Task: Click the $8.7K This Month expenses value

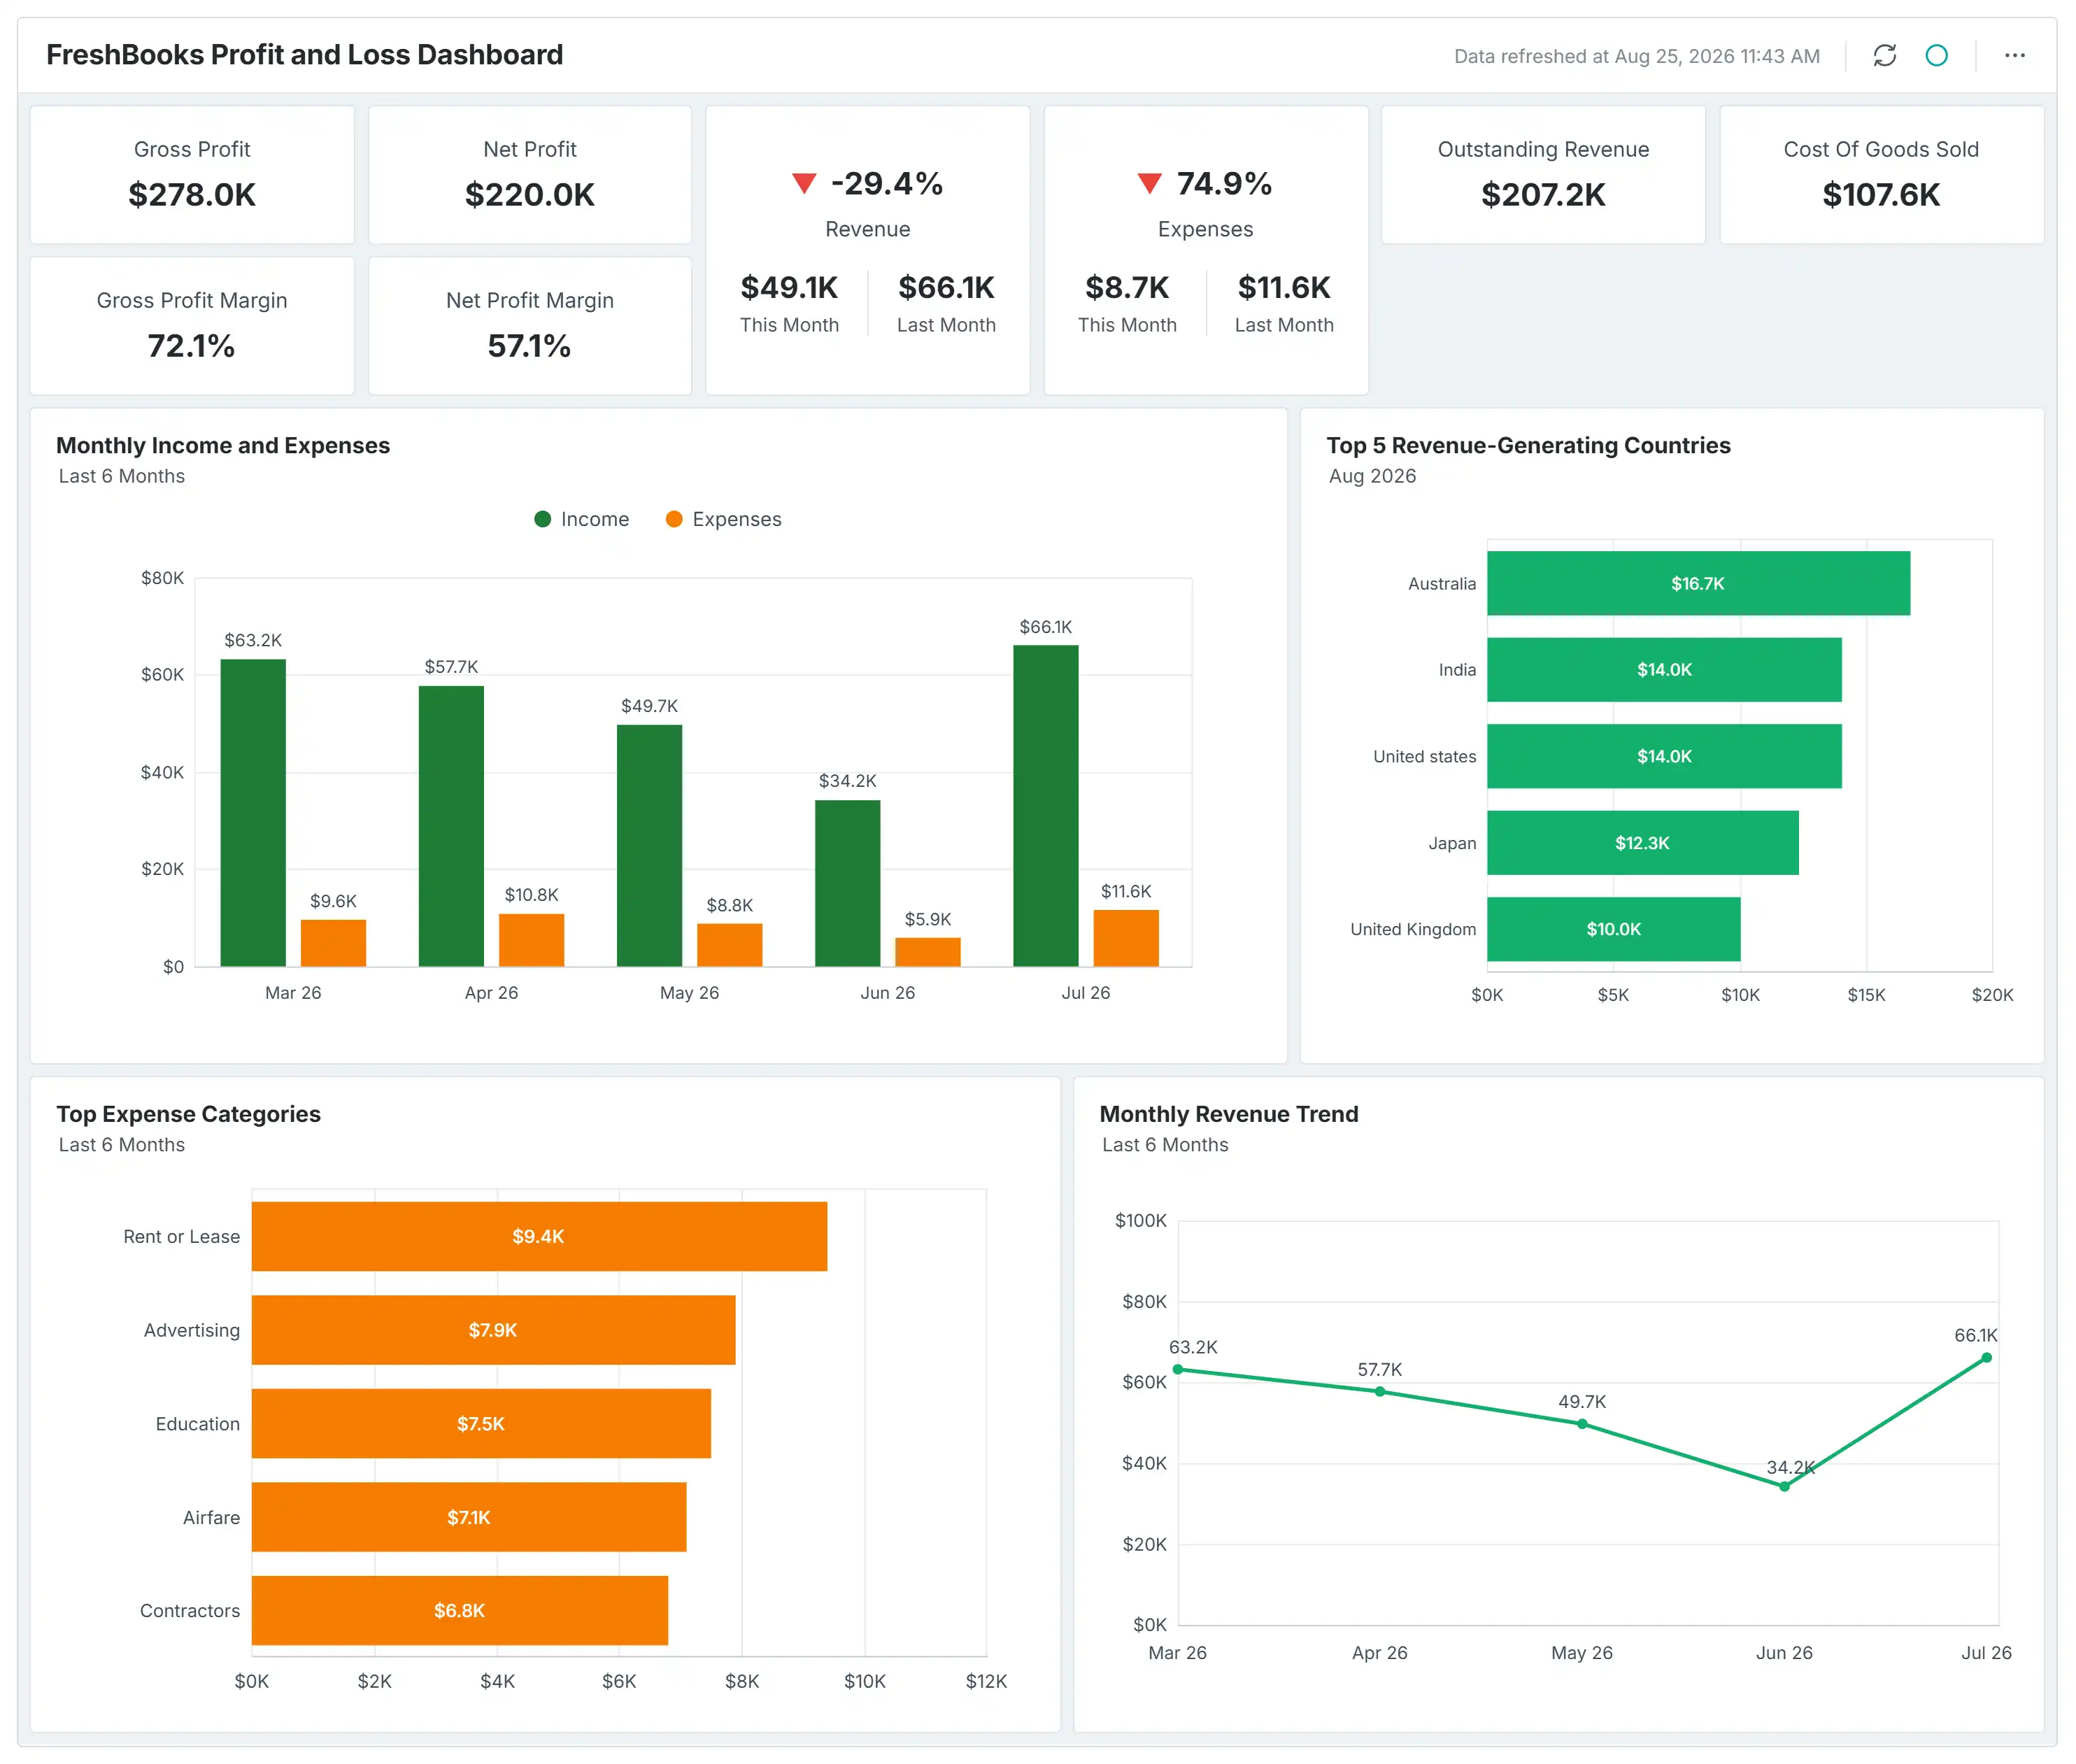Action: click(x=1127, y=288)
